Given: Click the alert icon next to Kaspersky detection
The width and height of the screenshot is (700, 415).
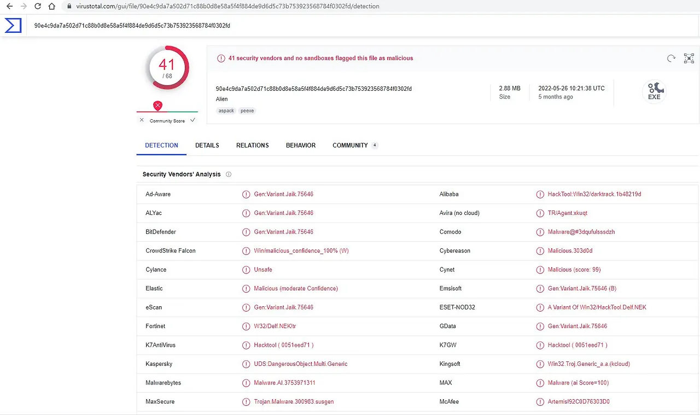Looking at the screenshot, I should click(246, 364).
